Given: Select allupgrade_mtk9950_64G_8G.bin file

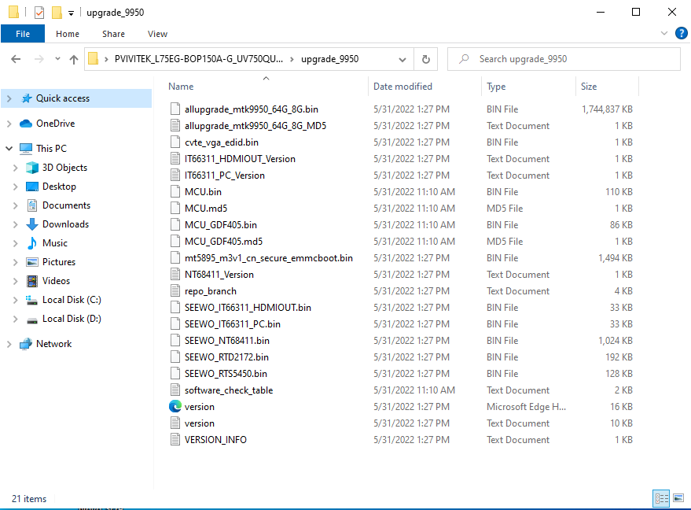Looking at the screenshot, I should [252, 109].
